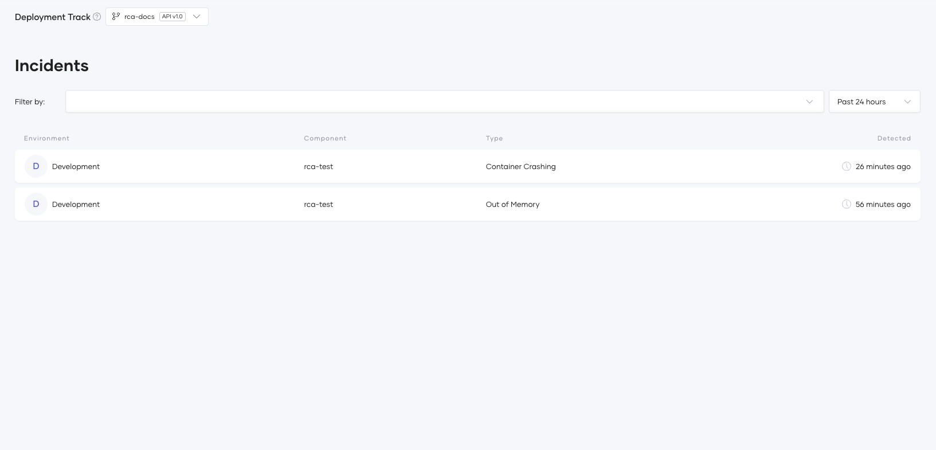
Task: Click the API v1.0 badge
Action: point(173,17)
